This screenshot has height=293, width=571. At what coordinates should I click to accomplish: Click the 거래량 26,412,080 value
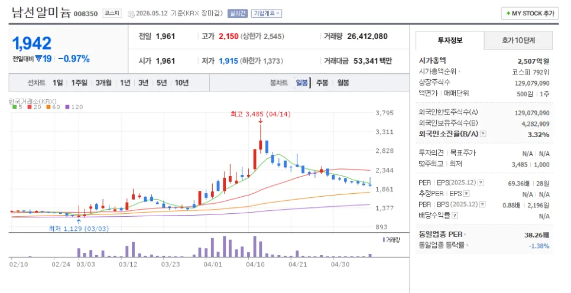[368, 37]
